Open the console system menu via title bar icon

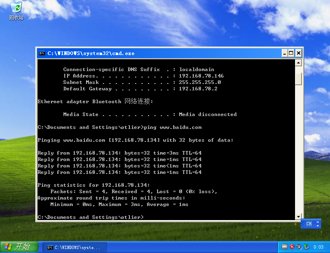[x=42, y=53]
